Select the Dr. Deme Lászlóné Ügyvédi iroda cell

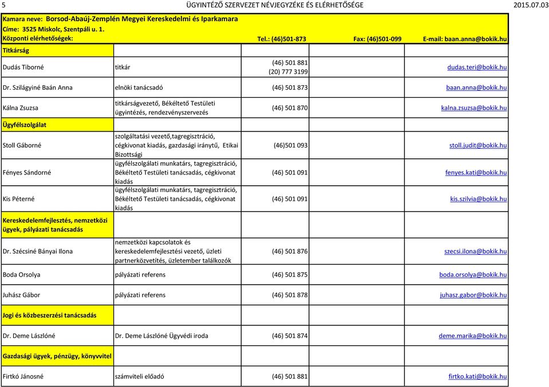[177, 336]
